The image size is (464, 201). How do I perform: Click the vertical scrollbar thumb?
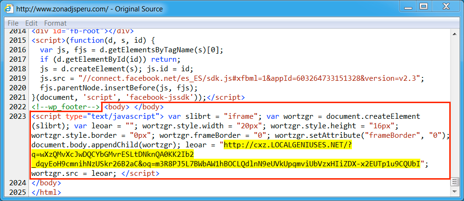(454, 182)
